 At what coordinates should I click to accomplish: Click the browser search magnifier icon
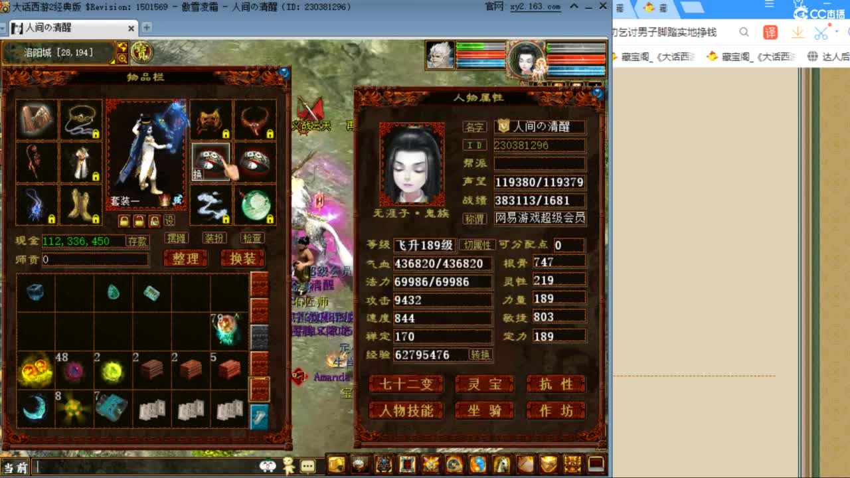744,33
